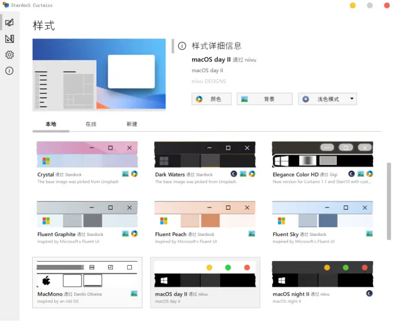Click Elegance Color HD's background image icon
This screenshot has width=394, height=323.
361,174
